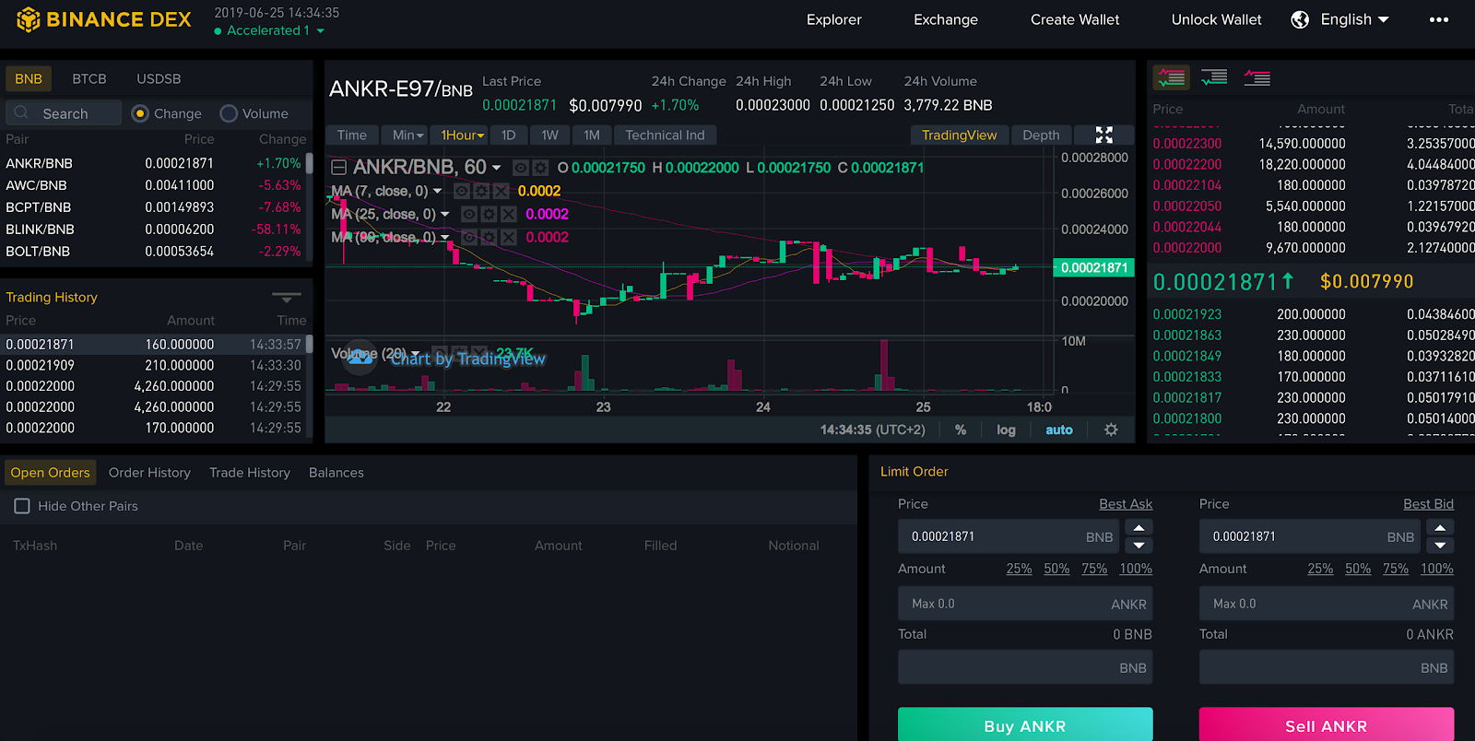Show bids-only order book view
This screenshot has height=741, width=1475.
1214,77
